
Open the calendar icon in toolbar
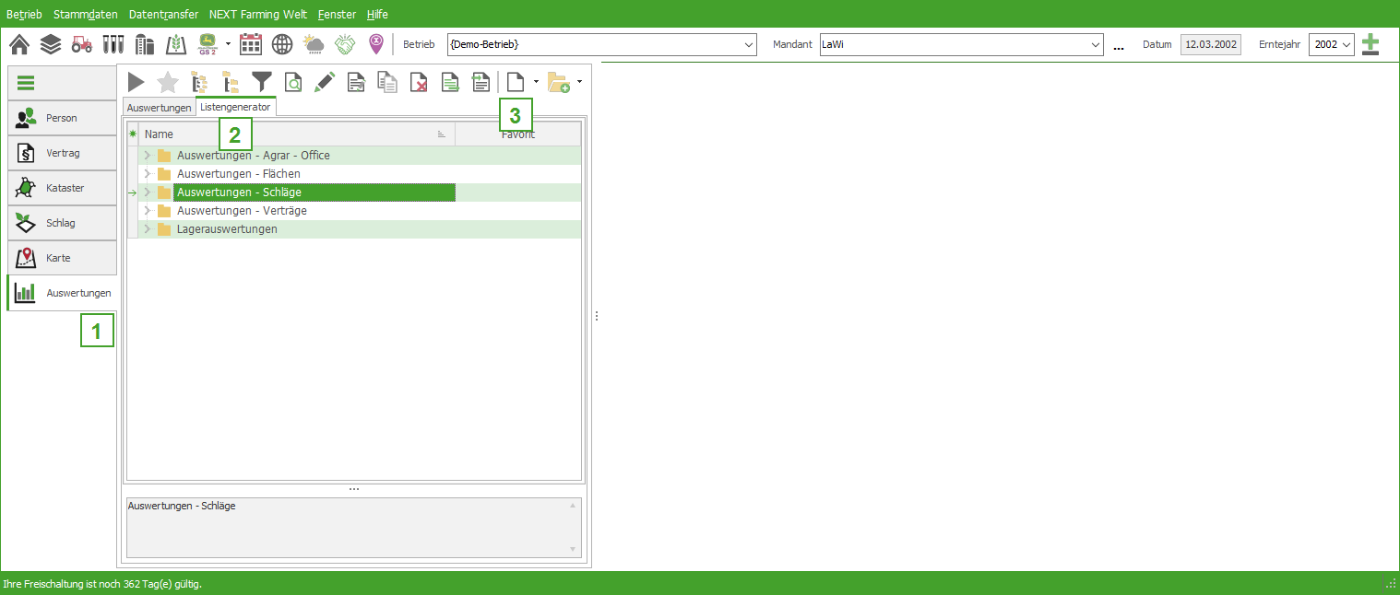[250, 44]
